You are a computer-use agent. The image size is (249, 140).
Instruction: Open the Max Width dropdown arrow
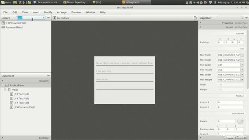[242, 75]
